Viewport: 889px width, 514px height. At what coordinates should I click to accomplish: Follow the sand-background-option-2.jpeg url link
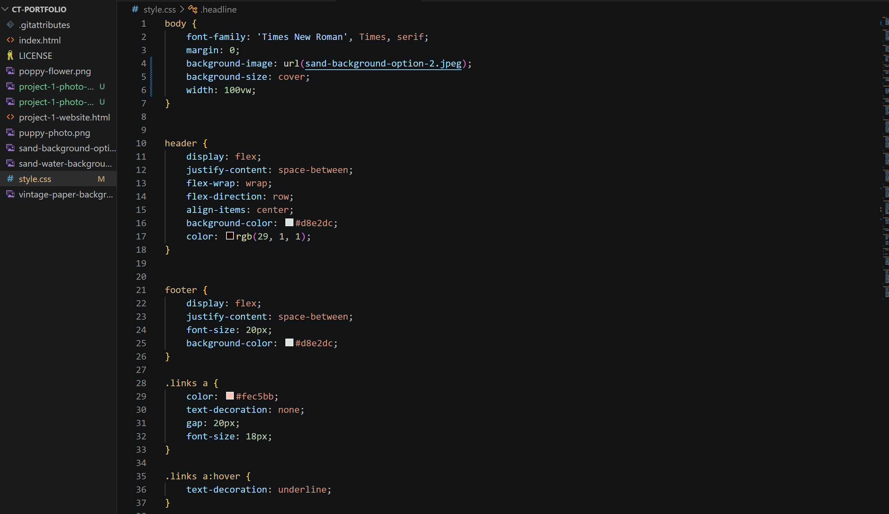[x=383, y=63]
